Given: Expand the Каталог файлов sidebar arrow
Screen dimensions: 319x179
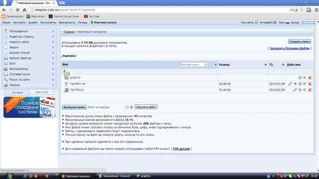Looking at the screenshot, I should [53, 58].
